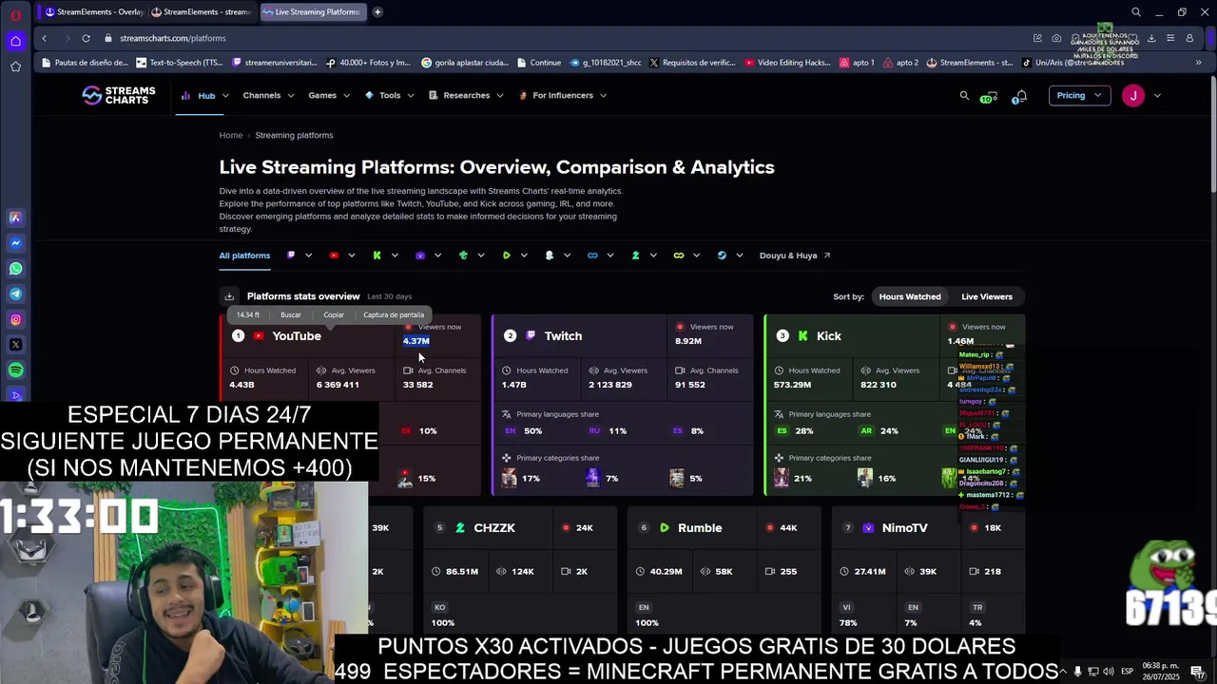Image resolution: width=1217 pixels, height=684 pixels.
Task: Open X (Twitter) in Opera sidebar
Action: point(15,345)
